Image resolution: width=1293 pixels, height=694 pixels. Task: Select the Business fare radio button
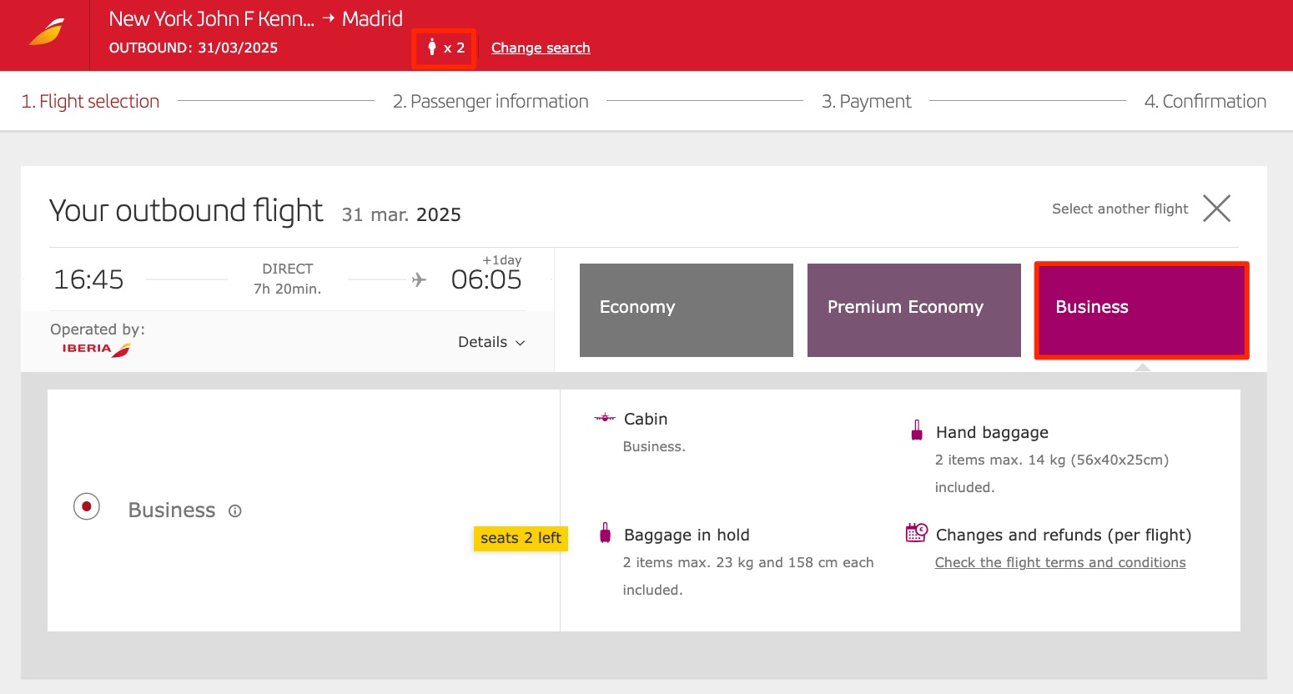click(87, 506)
